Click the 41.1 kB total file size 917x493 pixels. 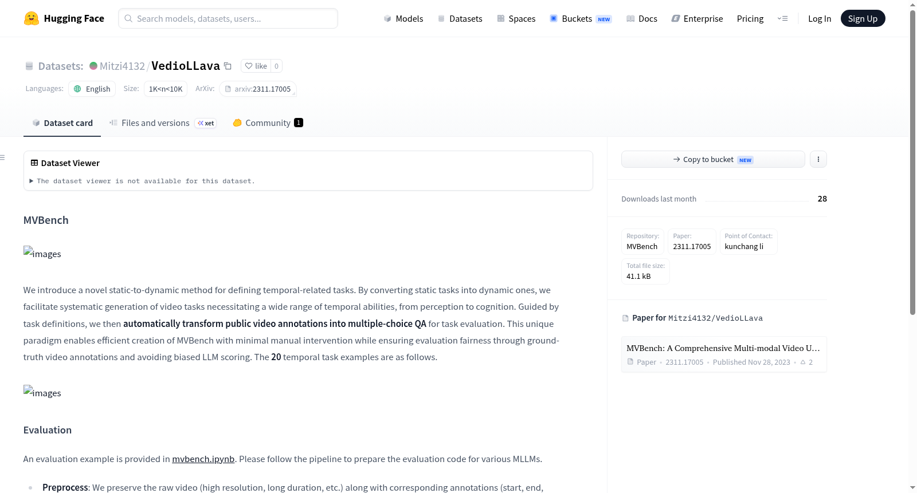(638, 276)
